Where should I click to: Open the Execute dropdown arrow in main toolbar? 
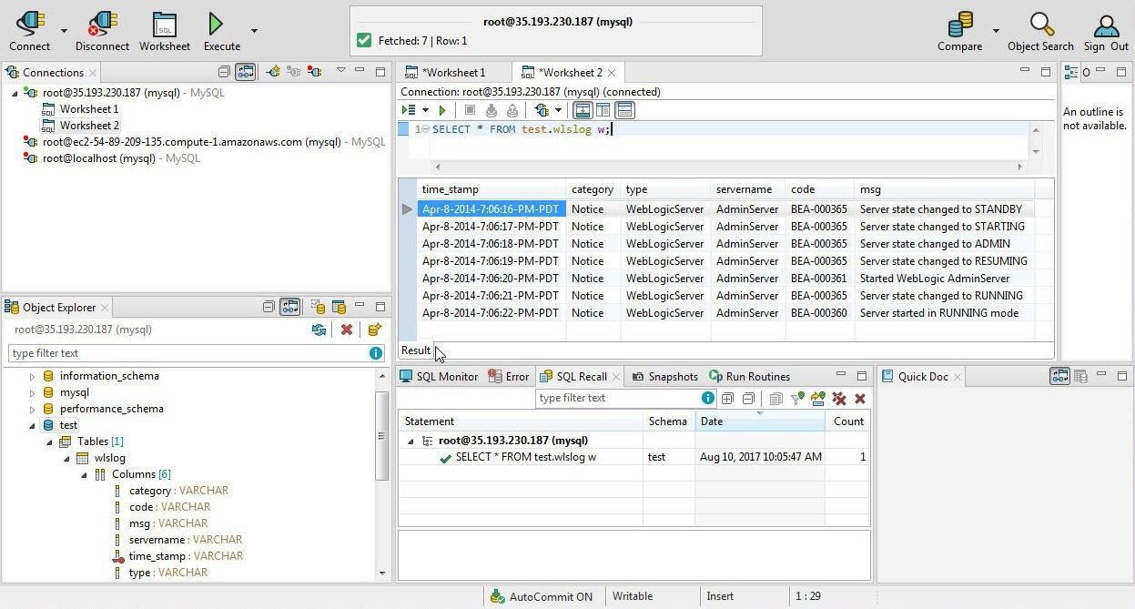[x=254, y=31]
